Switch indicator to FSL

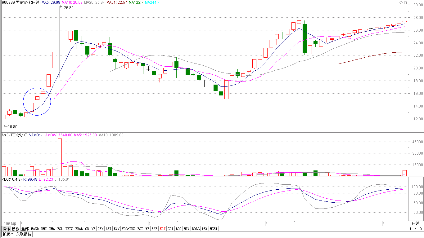tap(60, 229)
